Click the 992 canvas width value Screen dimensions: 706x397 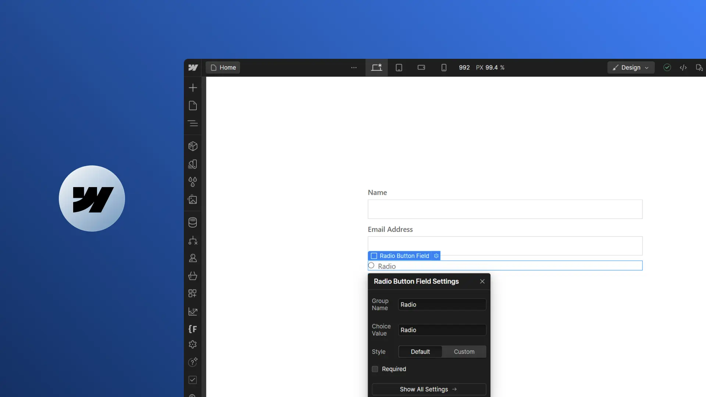tap(464, 68)
